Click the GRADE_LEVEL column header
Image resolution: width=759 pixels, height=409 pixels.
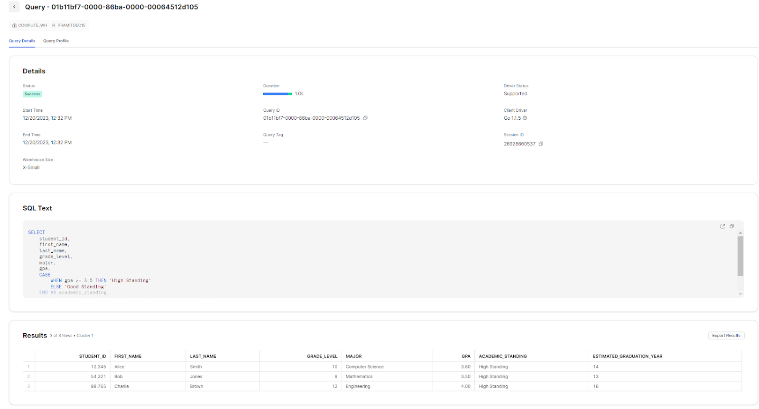[x=301, y=356]
